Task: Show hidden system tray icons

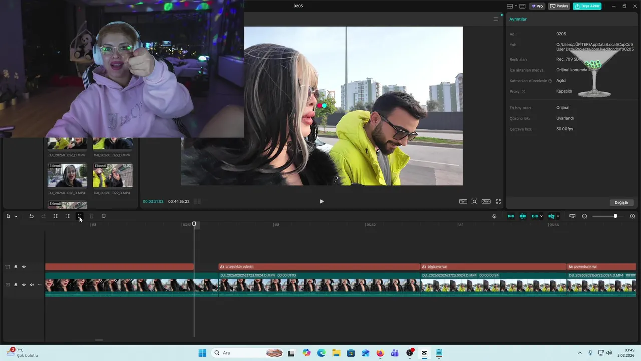Action: pyautogui.click(x=580, y=353)
